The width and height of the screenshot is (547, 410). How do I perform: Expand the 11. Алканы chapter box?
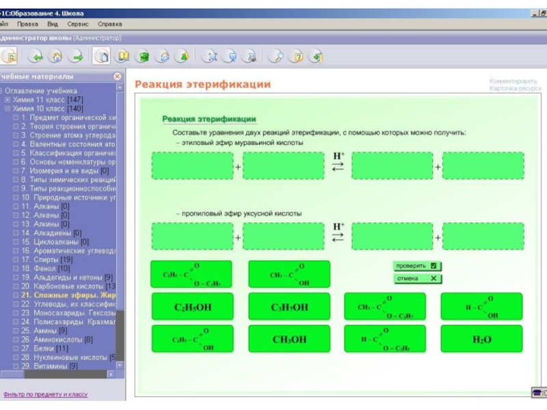pos(16,206)
